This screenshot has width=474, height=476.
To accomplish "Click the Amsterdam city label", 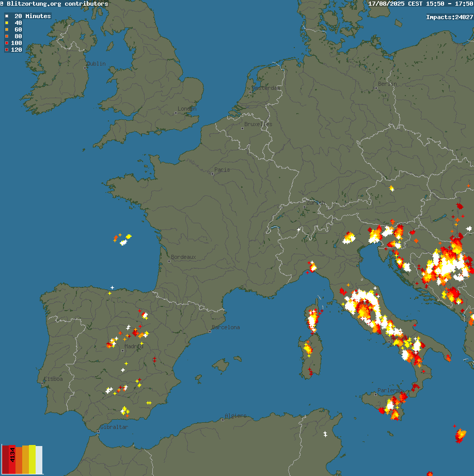I will tap(266, 88).
